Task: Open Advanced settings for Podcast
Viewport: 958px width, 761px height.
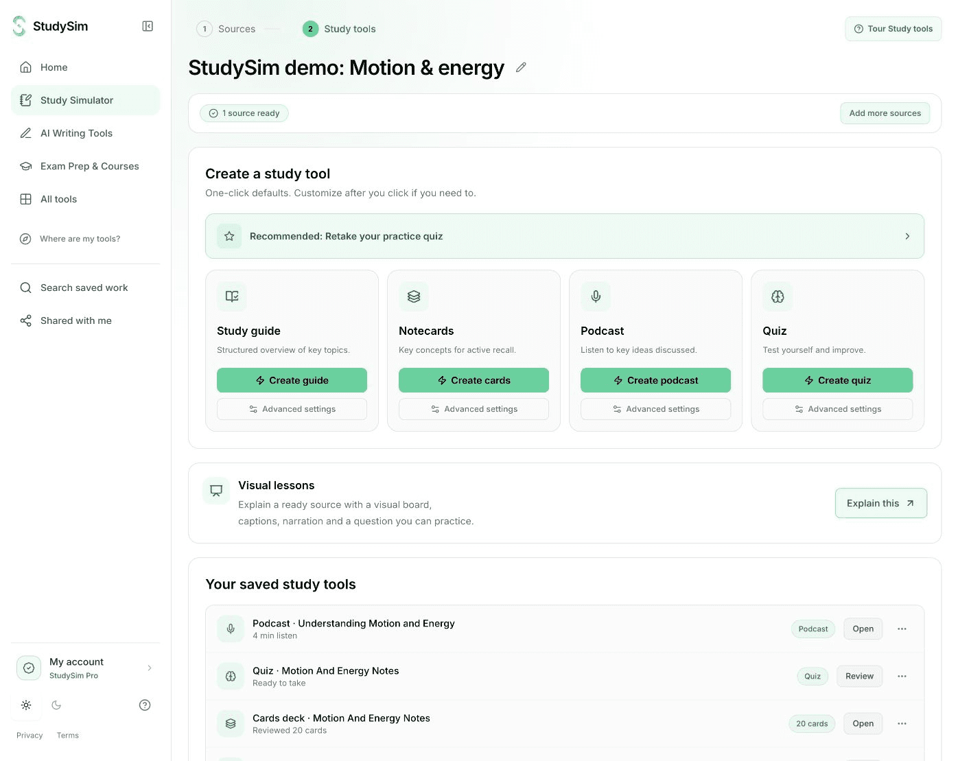Action: [x=655, y=409]
